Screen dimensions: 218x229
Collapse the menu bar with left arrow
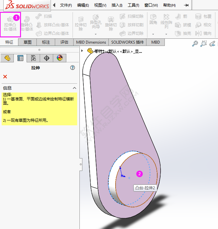pyautogui.click(x=54, y=5)
